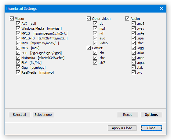
Task: Toggle the MPEG-TS format checkbox
Action: pyautogui.click(x=18, y=38)
